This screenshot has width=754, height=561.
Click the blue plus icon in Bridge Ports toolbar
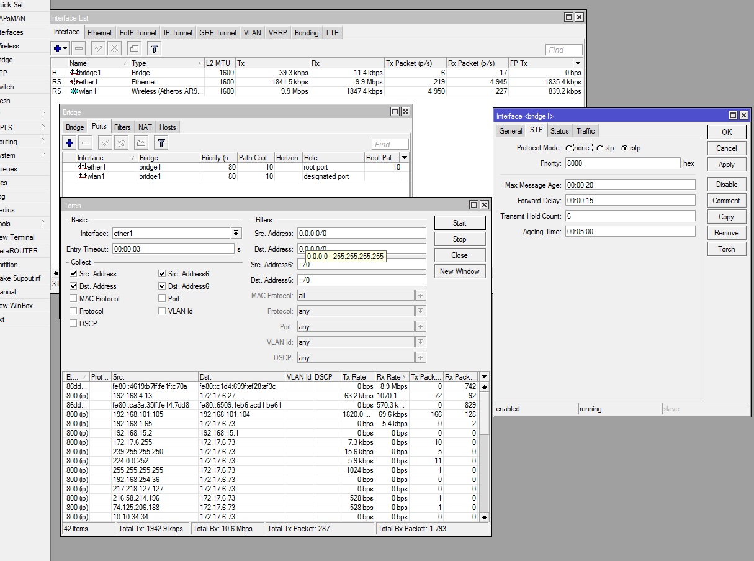(x=70, y=143)
